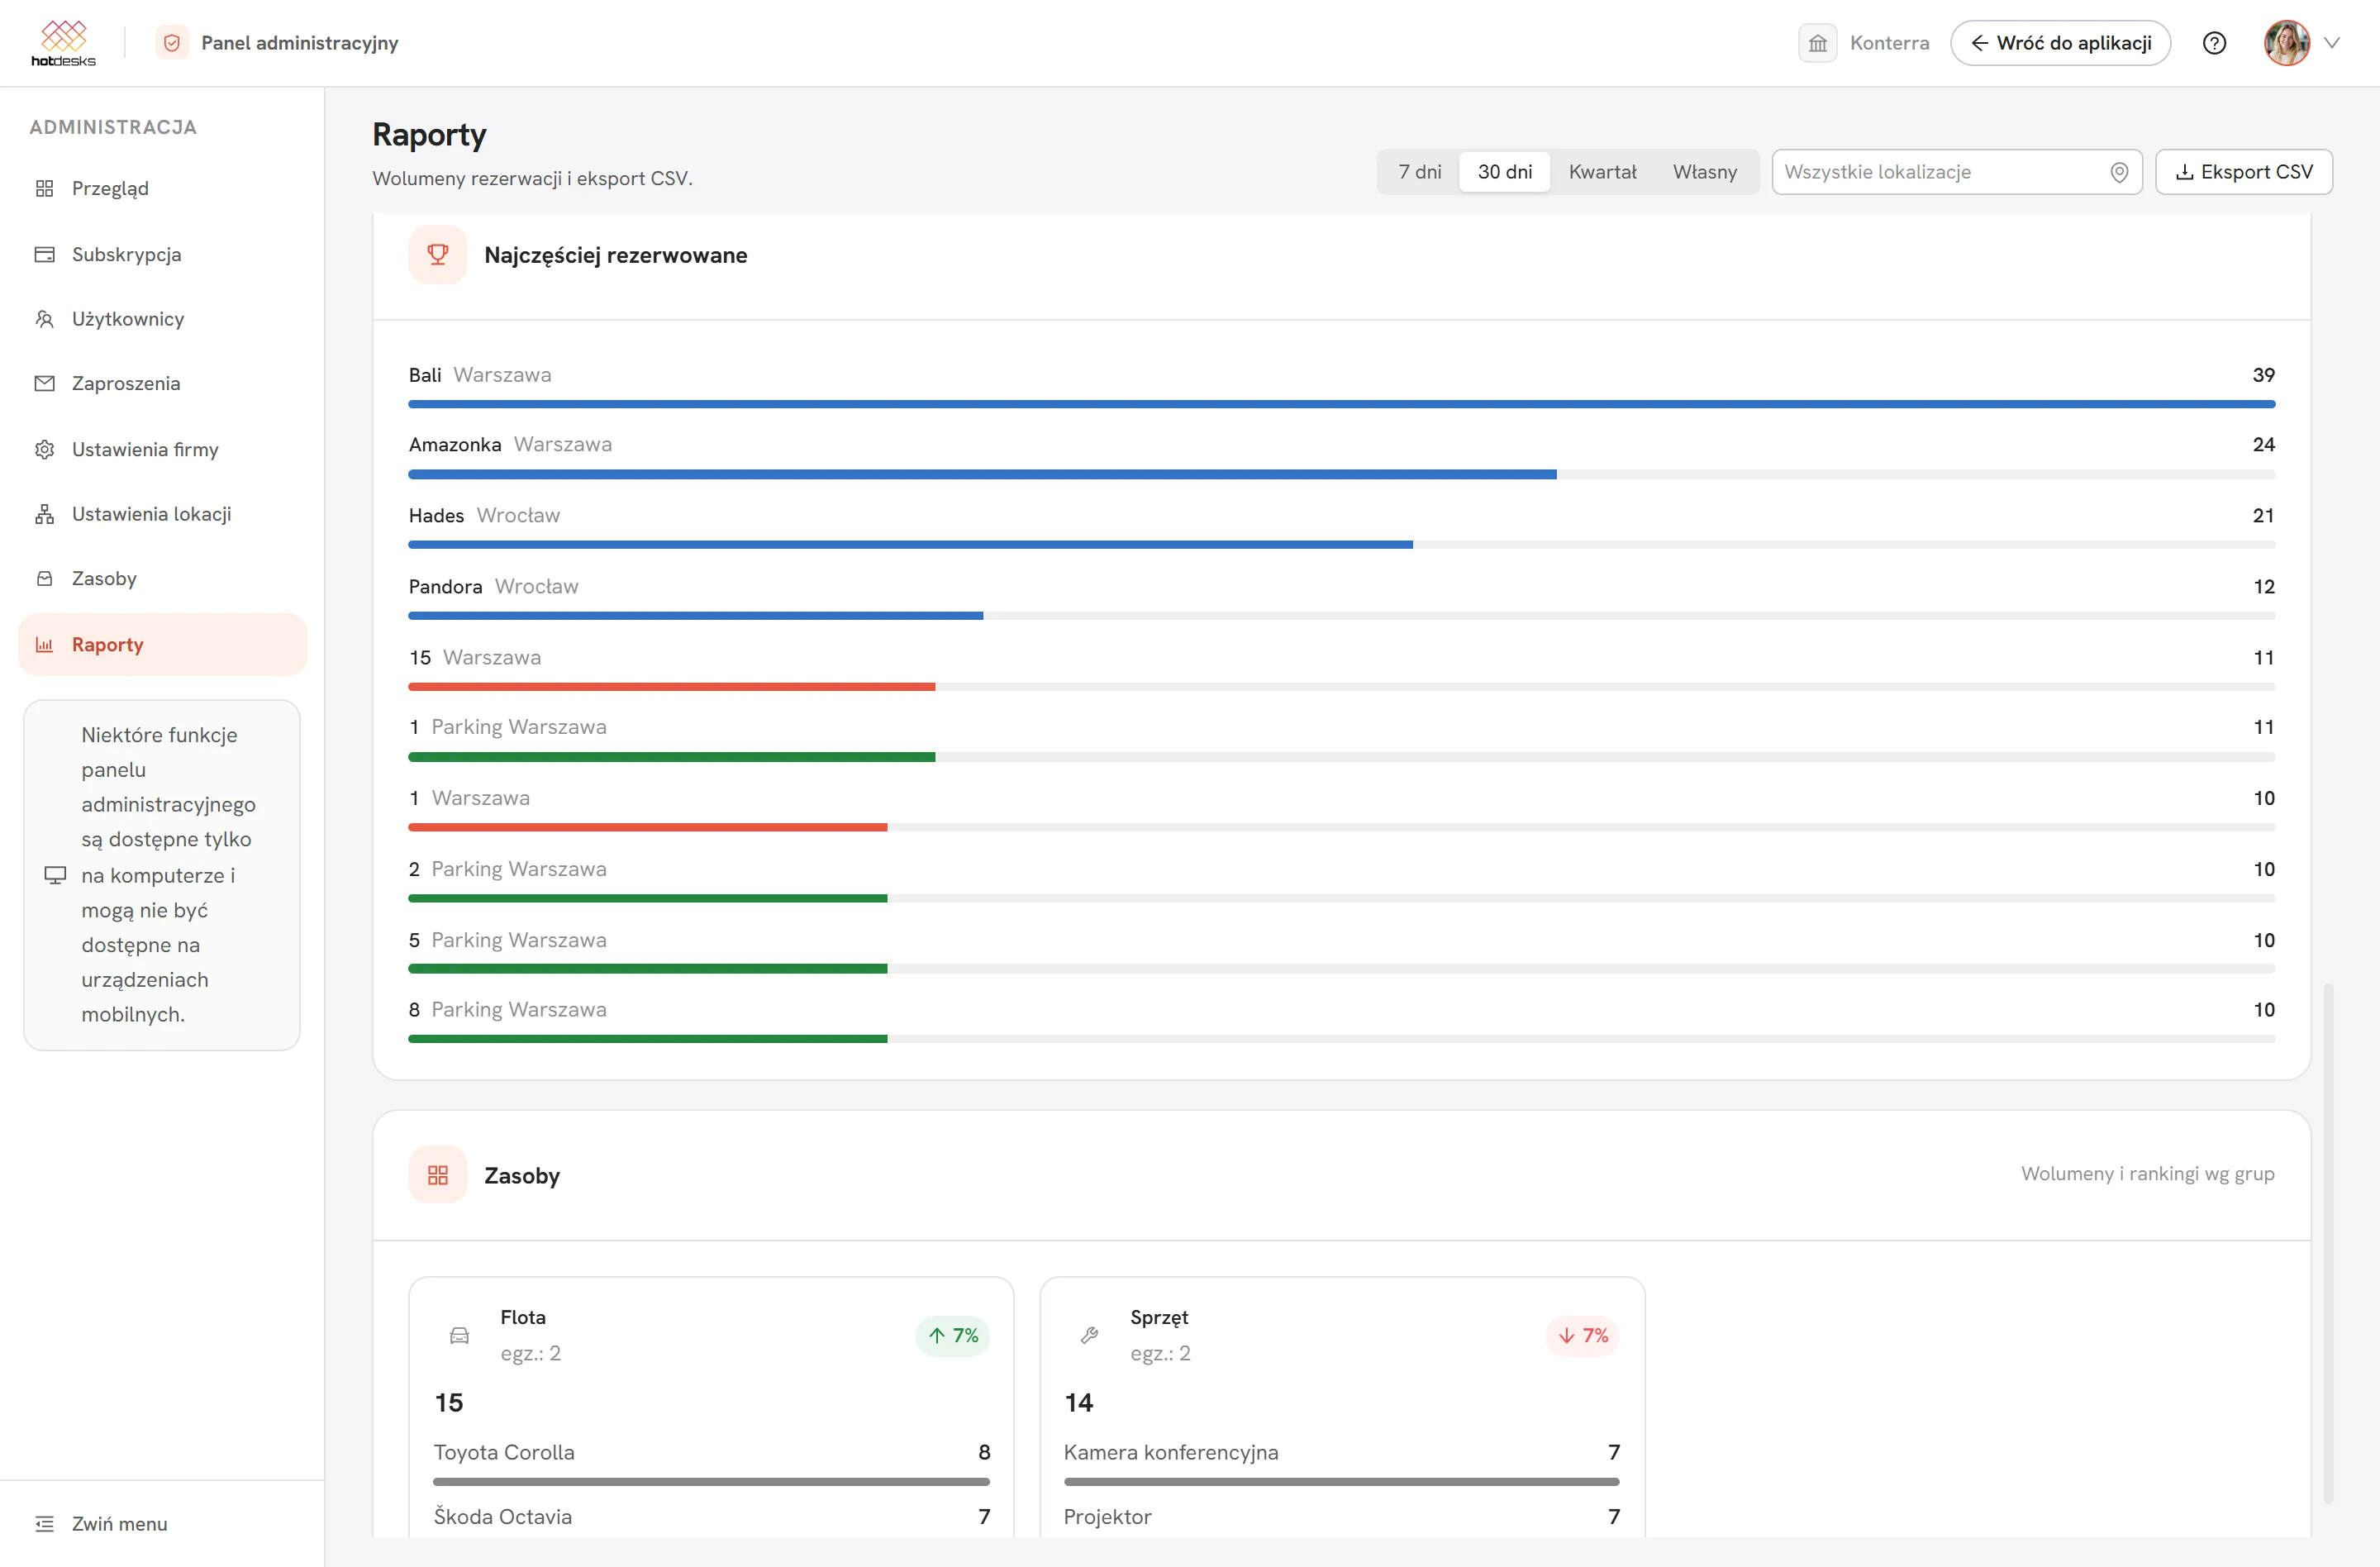The image size is (2380, 1567).
Task: Switch to the Kwartał period tab
Action: coord(1602,172)
